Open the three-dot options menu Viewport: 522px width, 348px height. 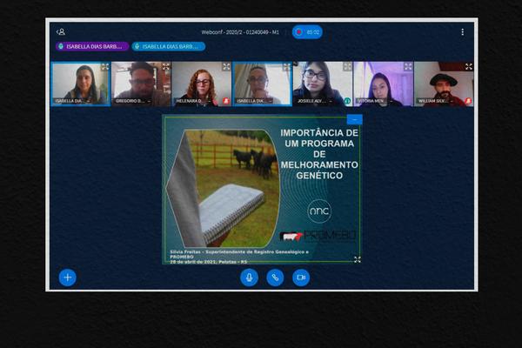(x=463, y=32)
